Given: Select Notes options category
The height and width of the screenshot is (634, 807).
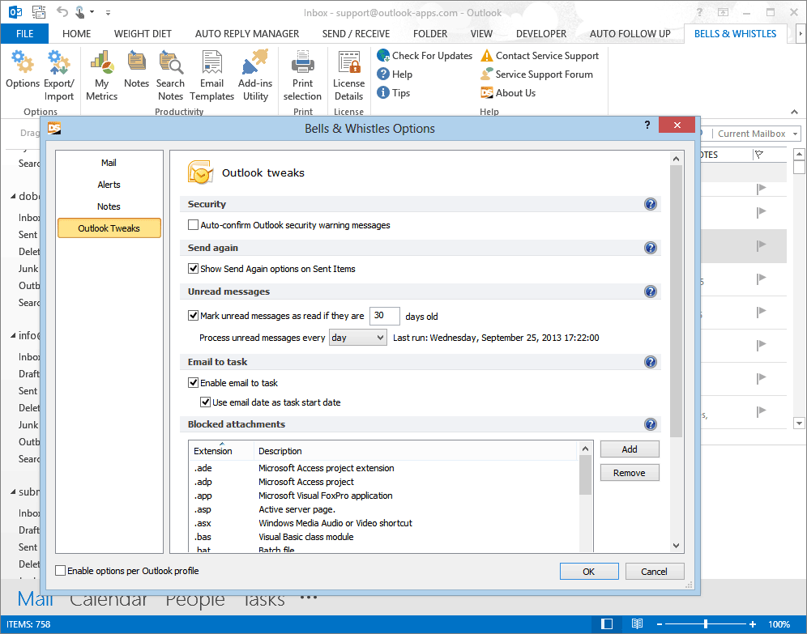Looking at the screenshot, I should pos(109,206).
